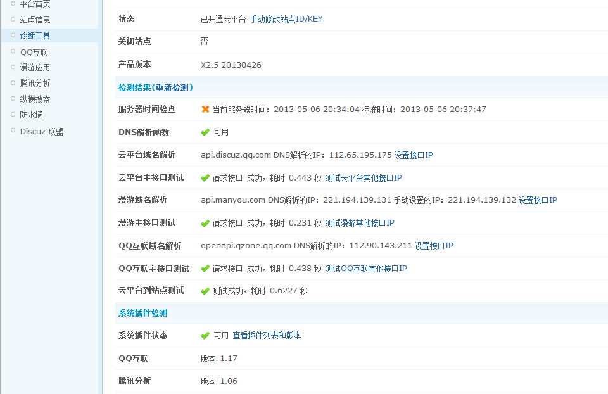Click the bullet icon beside 腾讯分析 in sidebar

coord(13,82)
